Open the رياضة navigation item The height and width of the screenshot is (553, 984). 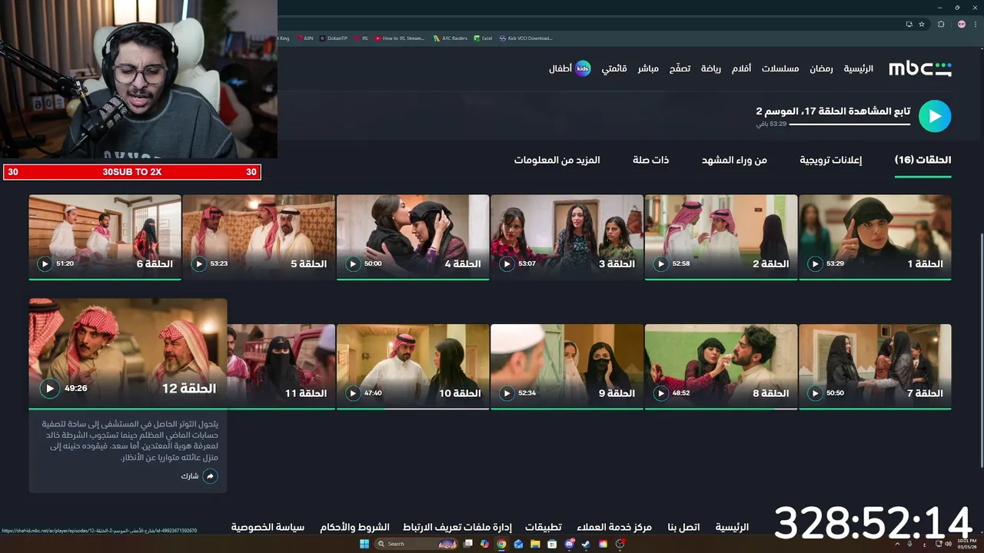click(x=711, y=68)
